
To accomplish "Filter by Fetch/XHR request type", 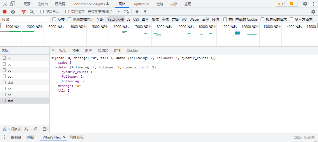I will (x=116, y=19).
